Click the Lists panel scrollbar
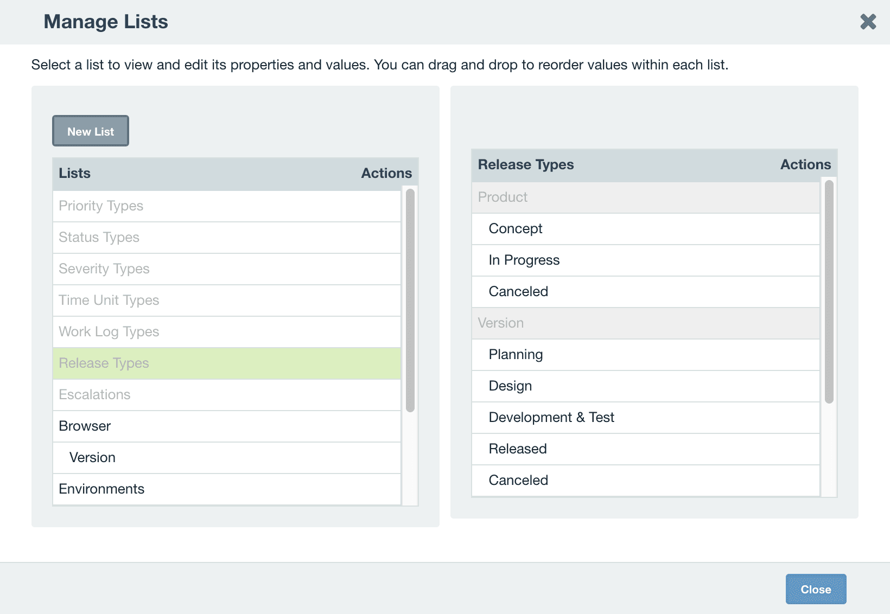This screenshot has height=614, width=890. pyautogui.click(x=410, y=300)
